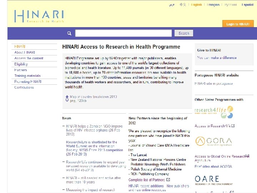Click the HINARI Research in Health logo
Image resolution: width=257 pixels, height=193 pixels.
pos(39,16)
